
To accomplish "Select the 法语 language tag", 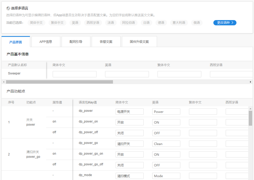I will pyautogui.click(x=111, y=23).
